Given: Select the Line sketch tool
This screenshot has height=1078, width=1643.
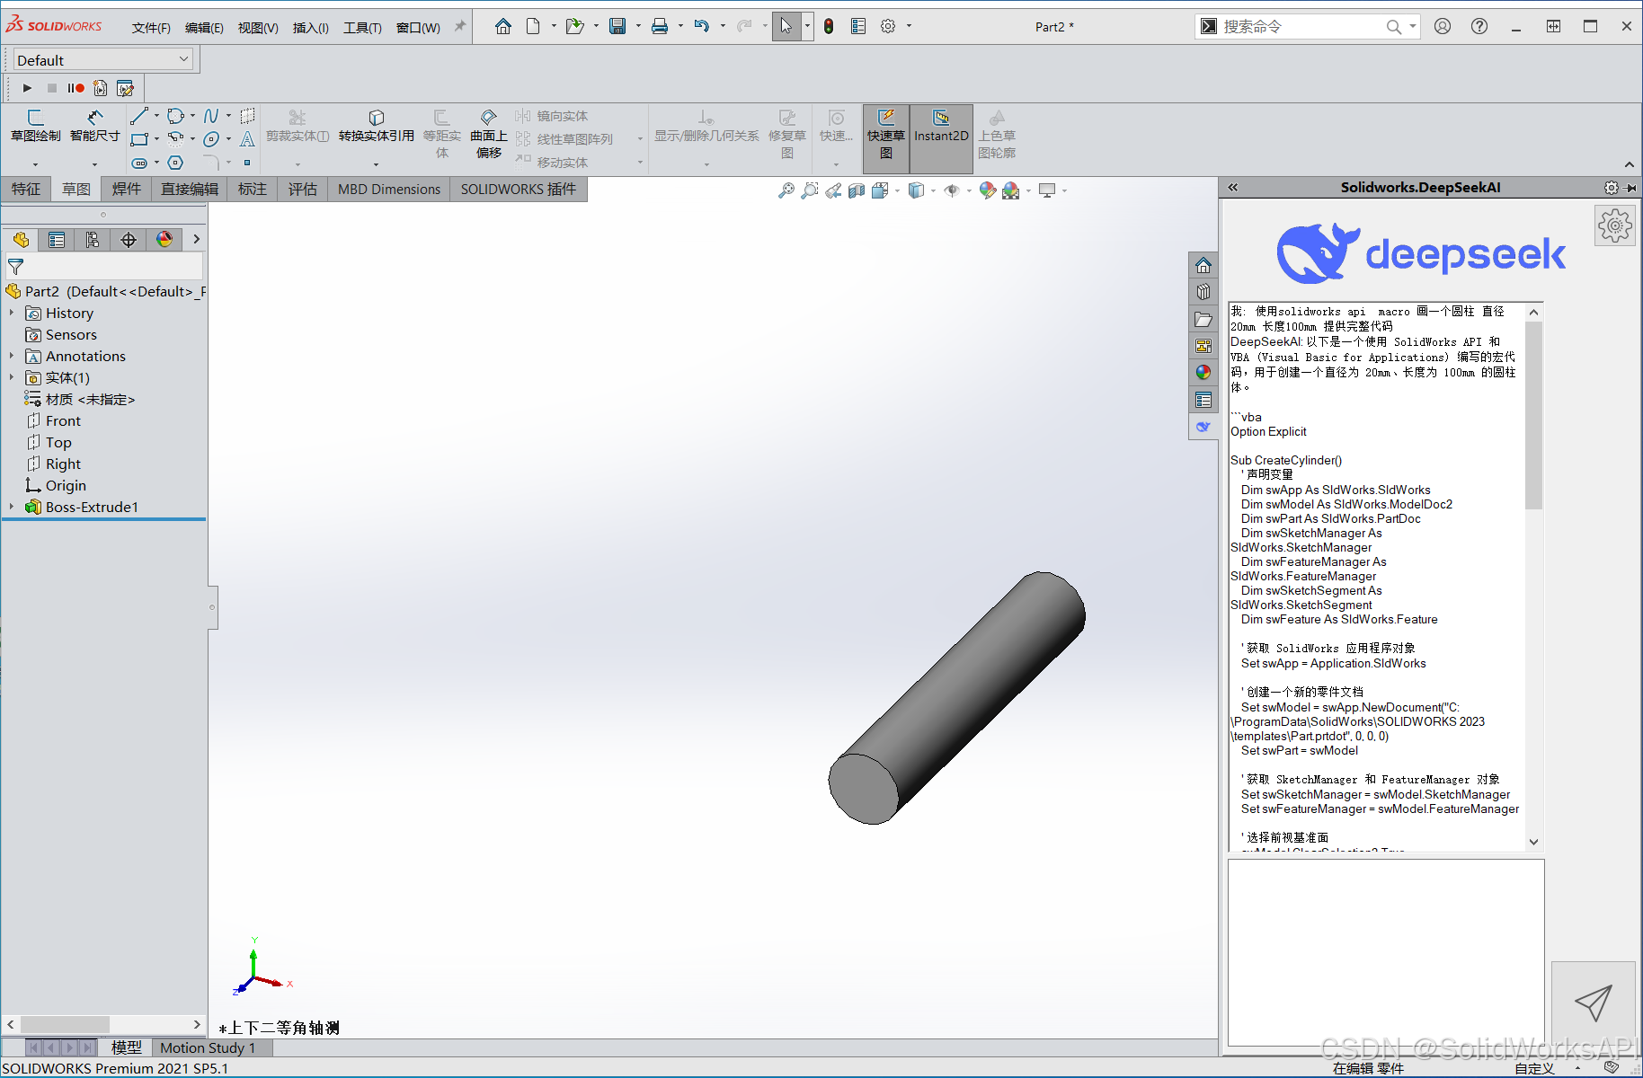Looking at the screenshot, I should coord(139,116).
